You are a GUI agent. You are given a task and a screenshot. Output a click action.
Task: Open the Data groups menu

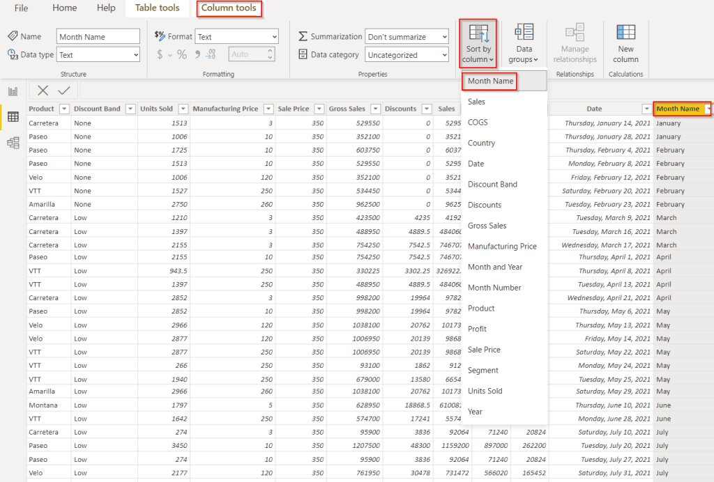coord(524,44)
